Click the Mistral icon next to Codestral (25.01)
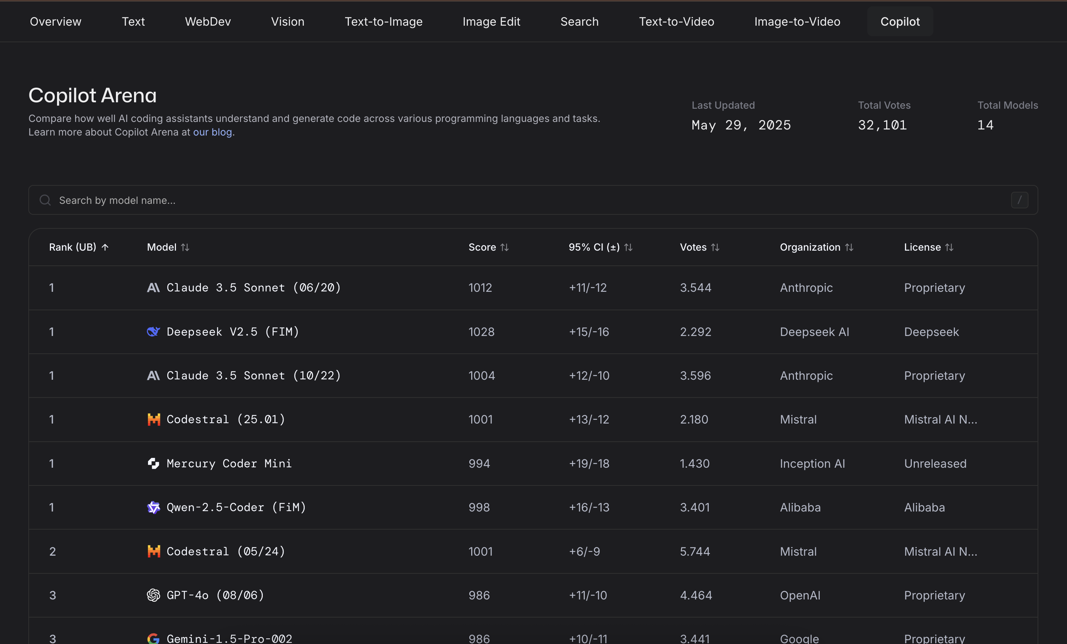The height and width of the screenshot is (644, 1067). pos(153,419)
